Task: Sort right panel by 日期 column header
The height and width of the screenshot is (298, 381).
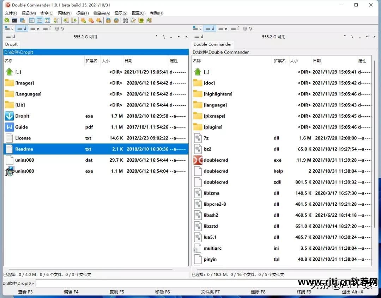Action: coord(334,61)
